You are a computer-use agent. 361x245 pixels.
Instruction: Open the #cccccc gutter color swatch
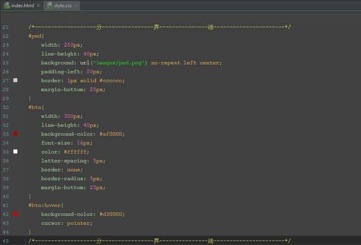point(15,80)
